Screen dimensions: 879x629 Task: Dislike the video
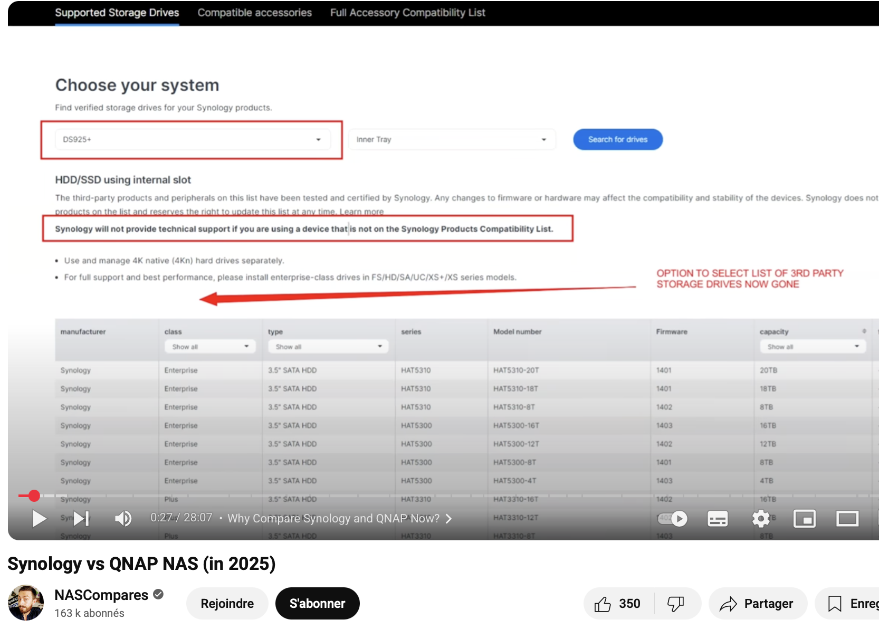(x=676, y=604)
